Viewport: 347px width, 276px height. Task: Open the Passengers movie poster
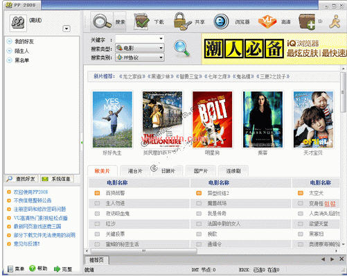pos(263,119)
